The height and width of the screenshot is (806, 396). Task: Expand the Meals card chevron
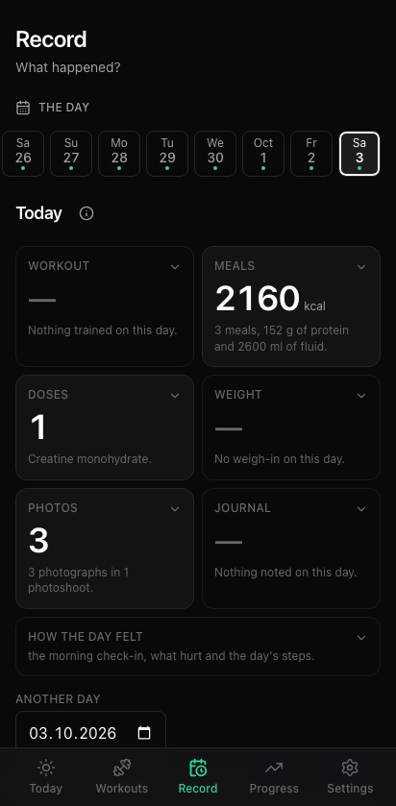point(361,266)
